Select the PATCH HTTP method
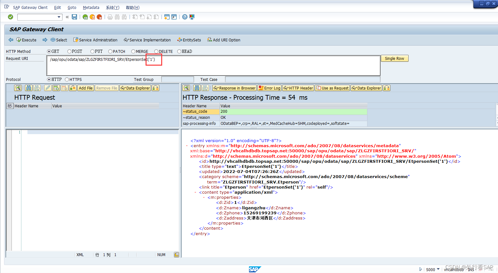The width and height of the screenshot is (498, 273). [110, 51]
